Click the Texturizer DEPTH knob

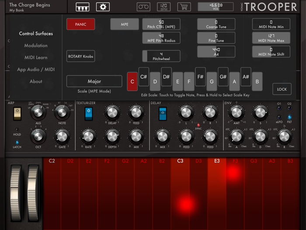[x=112, y=137]
